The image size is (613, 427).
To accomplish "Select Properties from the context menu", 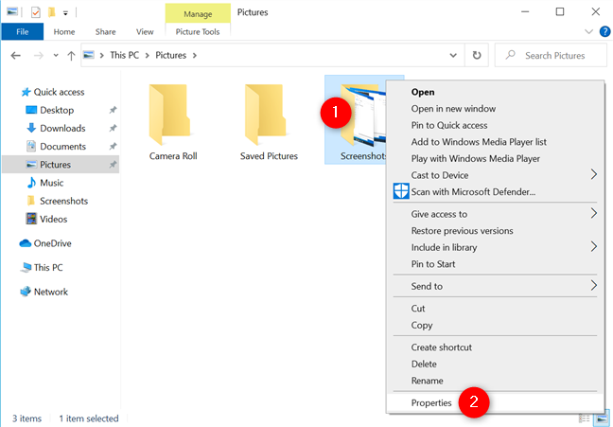I will point(431,402).
